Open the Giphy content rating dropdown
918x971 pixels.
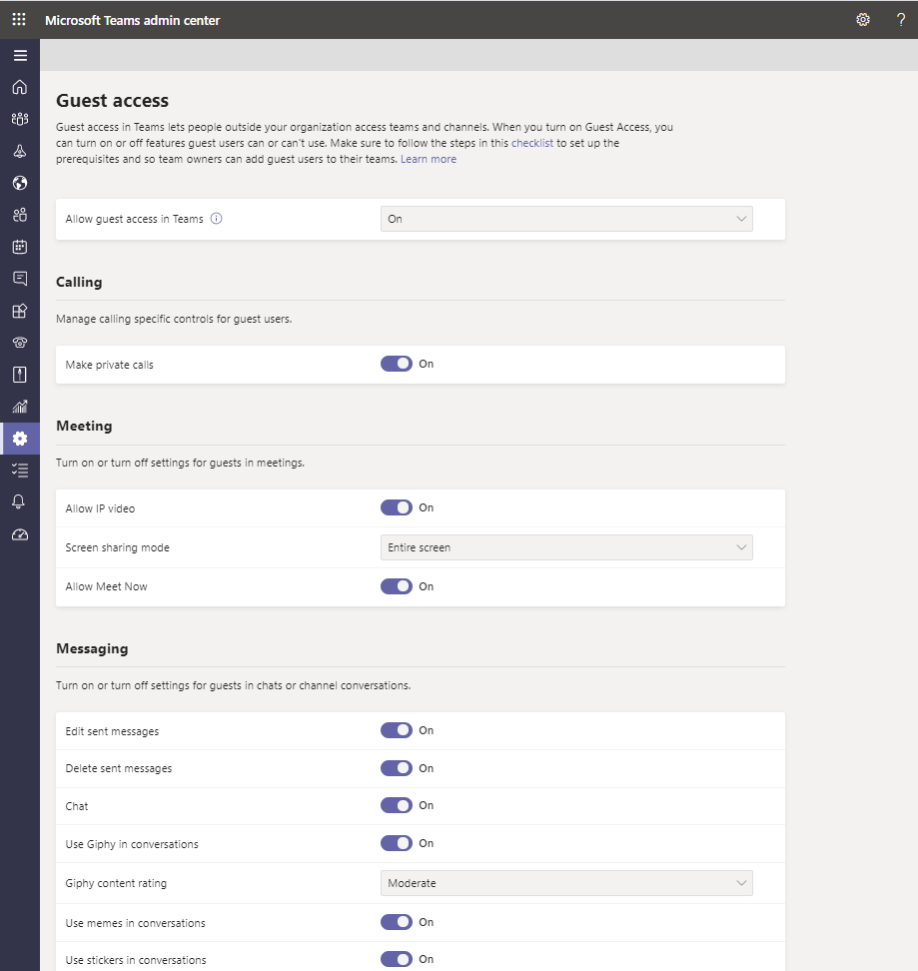pos(566,883)
